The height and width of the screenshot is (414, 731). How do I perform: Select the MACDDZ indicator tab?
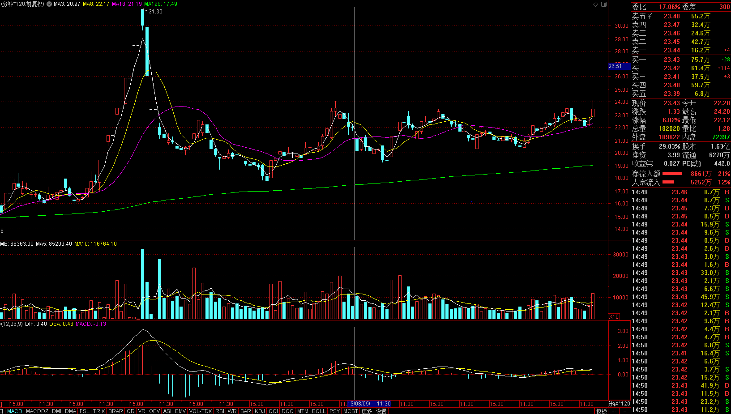coord(37,411)
